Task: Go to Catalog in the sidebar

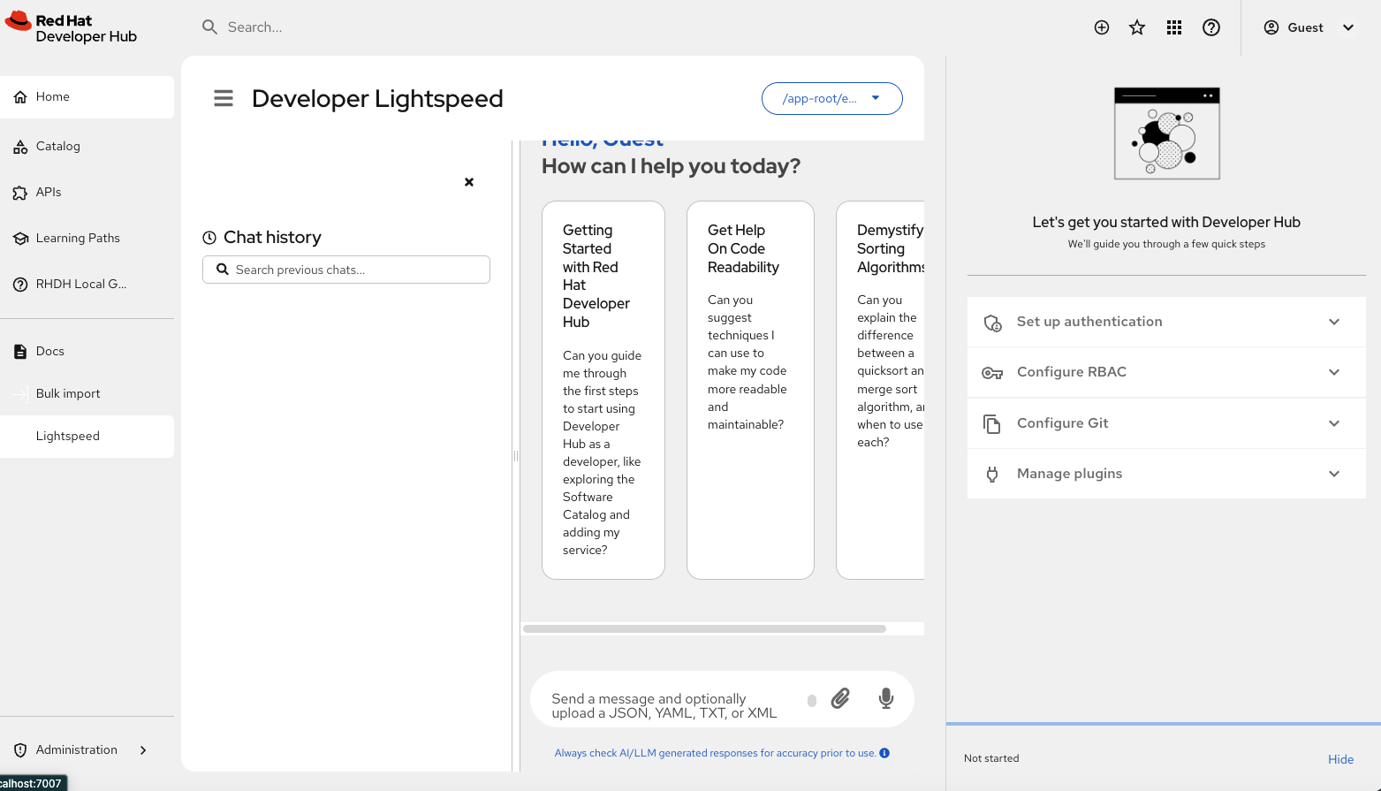Action: 58,147
